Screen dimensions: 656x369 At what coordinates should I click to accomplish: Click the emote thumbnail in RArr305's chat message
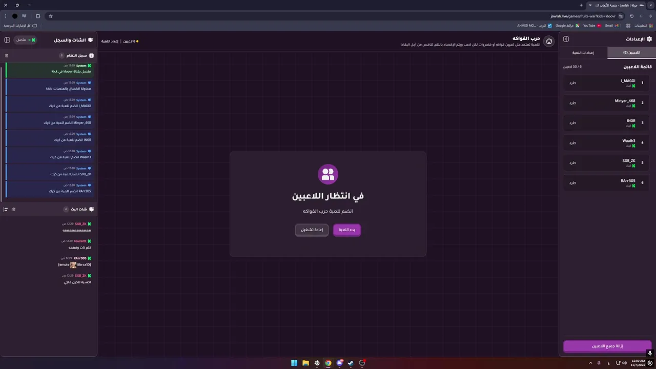click(x=73, y=265)
